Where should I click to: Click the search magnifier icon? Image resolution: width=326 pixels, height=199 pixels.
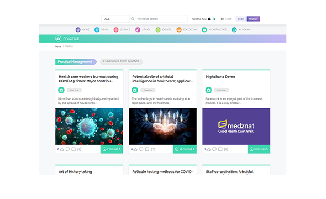pos(133,19)
